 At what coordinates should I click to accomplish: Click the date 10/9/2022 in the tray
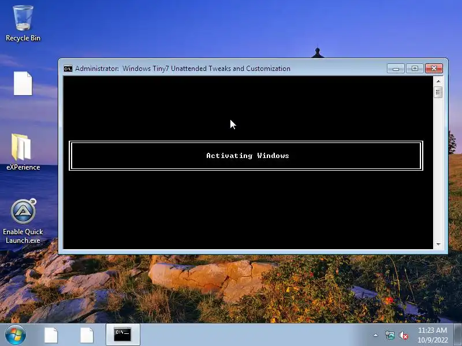coord(432,340)
